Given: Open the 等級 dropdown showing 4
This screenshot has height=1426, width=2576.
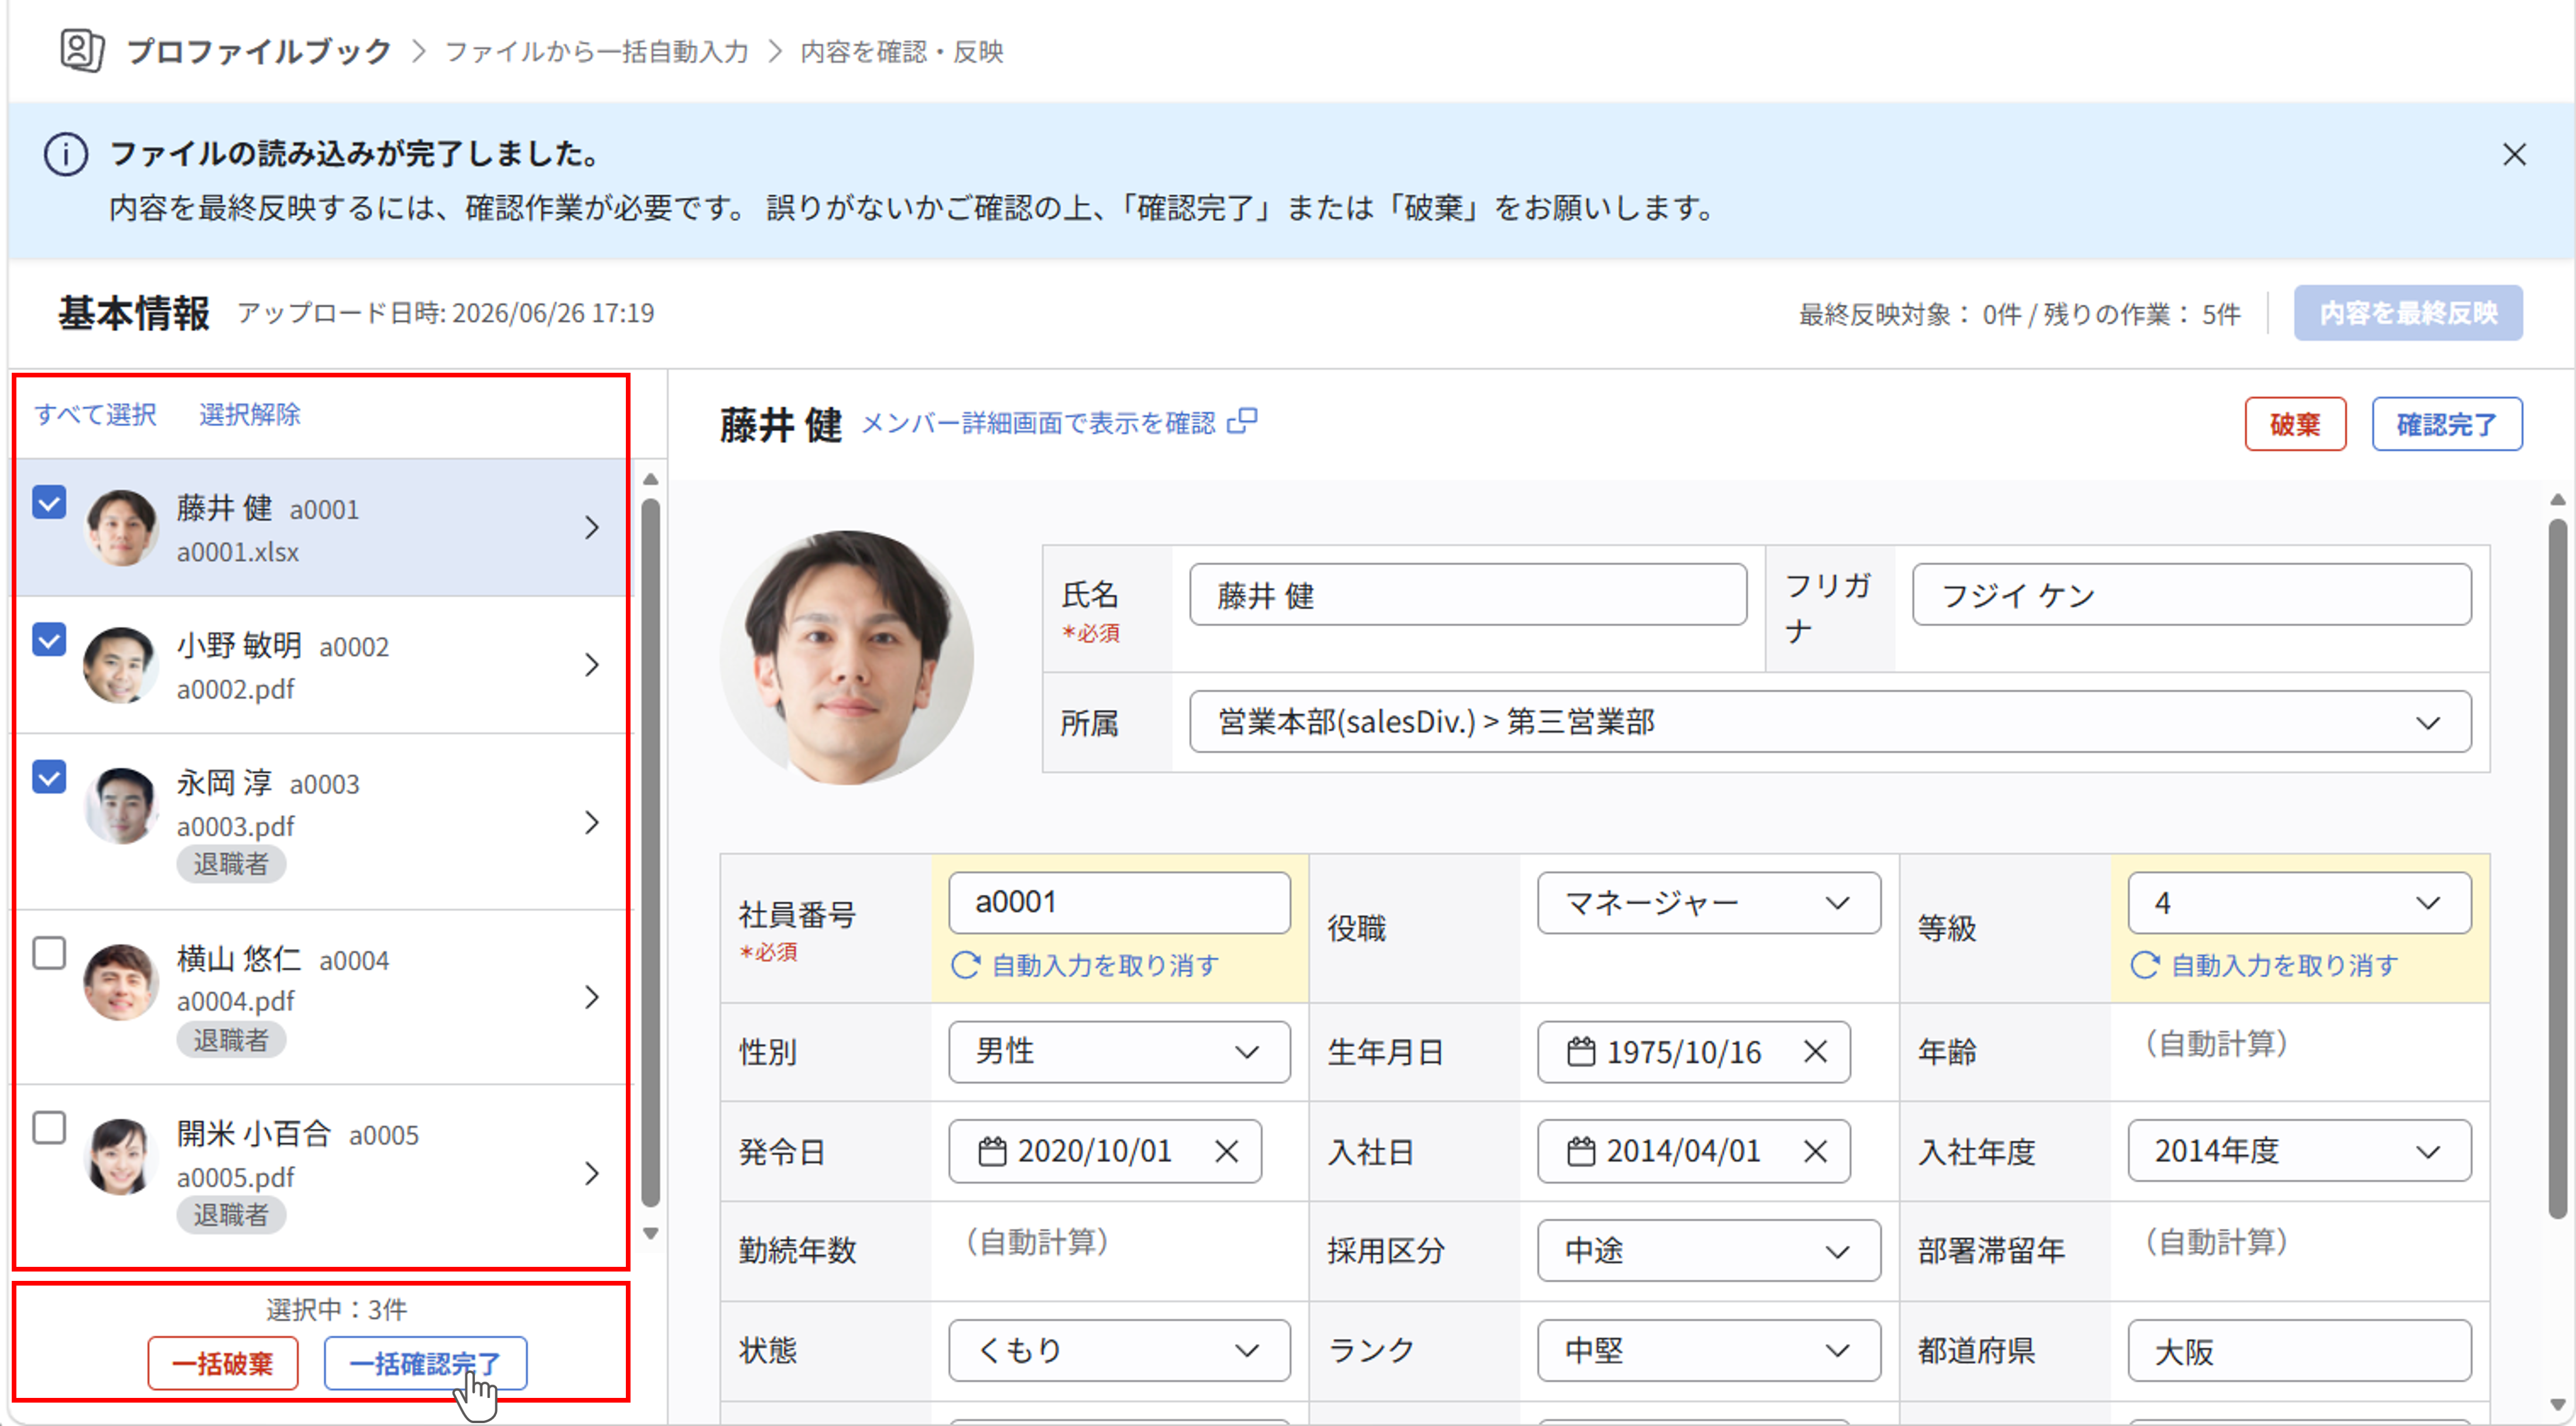Looking at the screenshot, I should [x=2299, y=903].
